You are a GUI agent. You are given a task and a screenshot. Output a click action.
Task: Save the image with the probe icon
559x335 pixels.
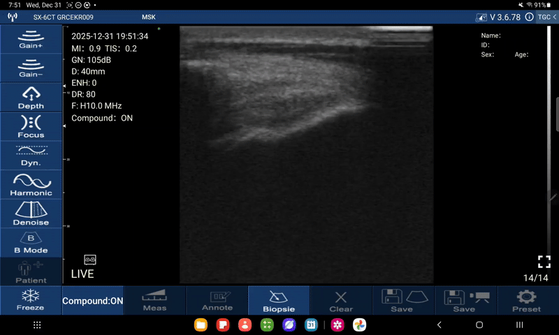coord(403,301)
